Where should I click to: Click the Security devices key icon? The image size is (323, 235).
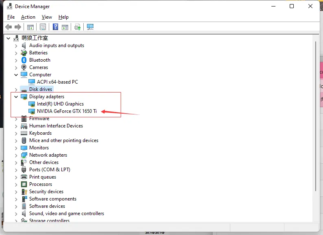click(x=24, y=192)
